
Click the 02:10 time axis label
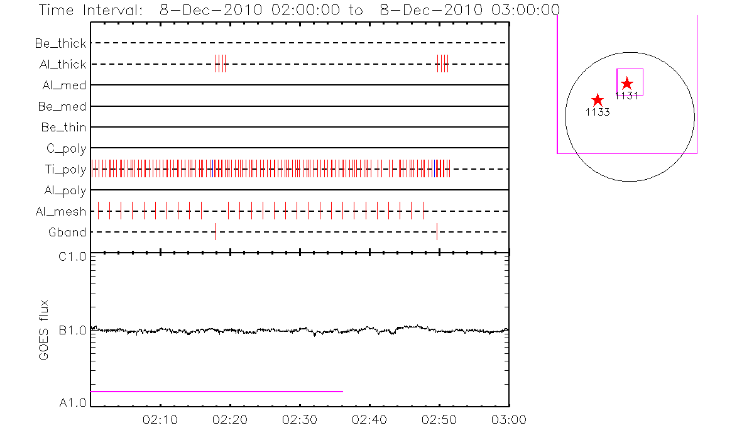click(x=161, y=419)
